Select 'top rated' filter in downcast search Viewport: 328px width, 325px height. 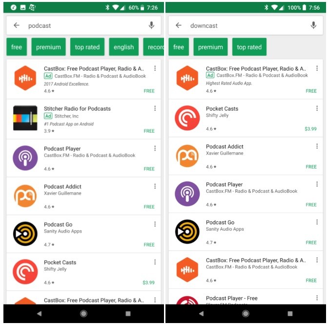249,47
